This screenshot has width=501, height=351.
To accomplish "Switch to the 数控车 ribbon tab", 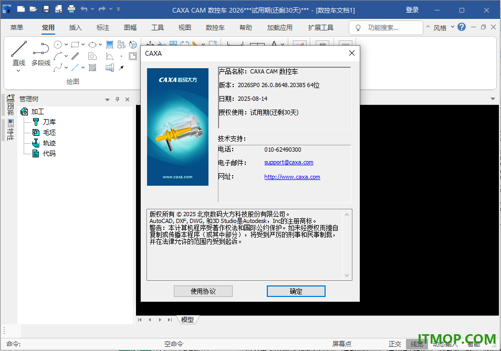I will coord(215,27).
